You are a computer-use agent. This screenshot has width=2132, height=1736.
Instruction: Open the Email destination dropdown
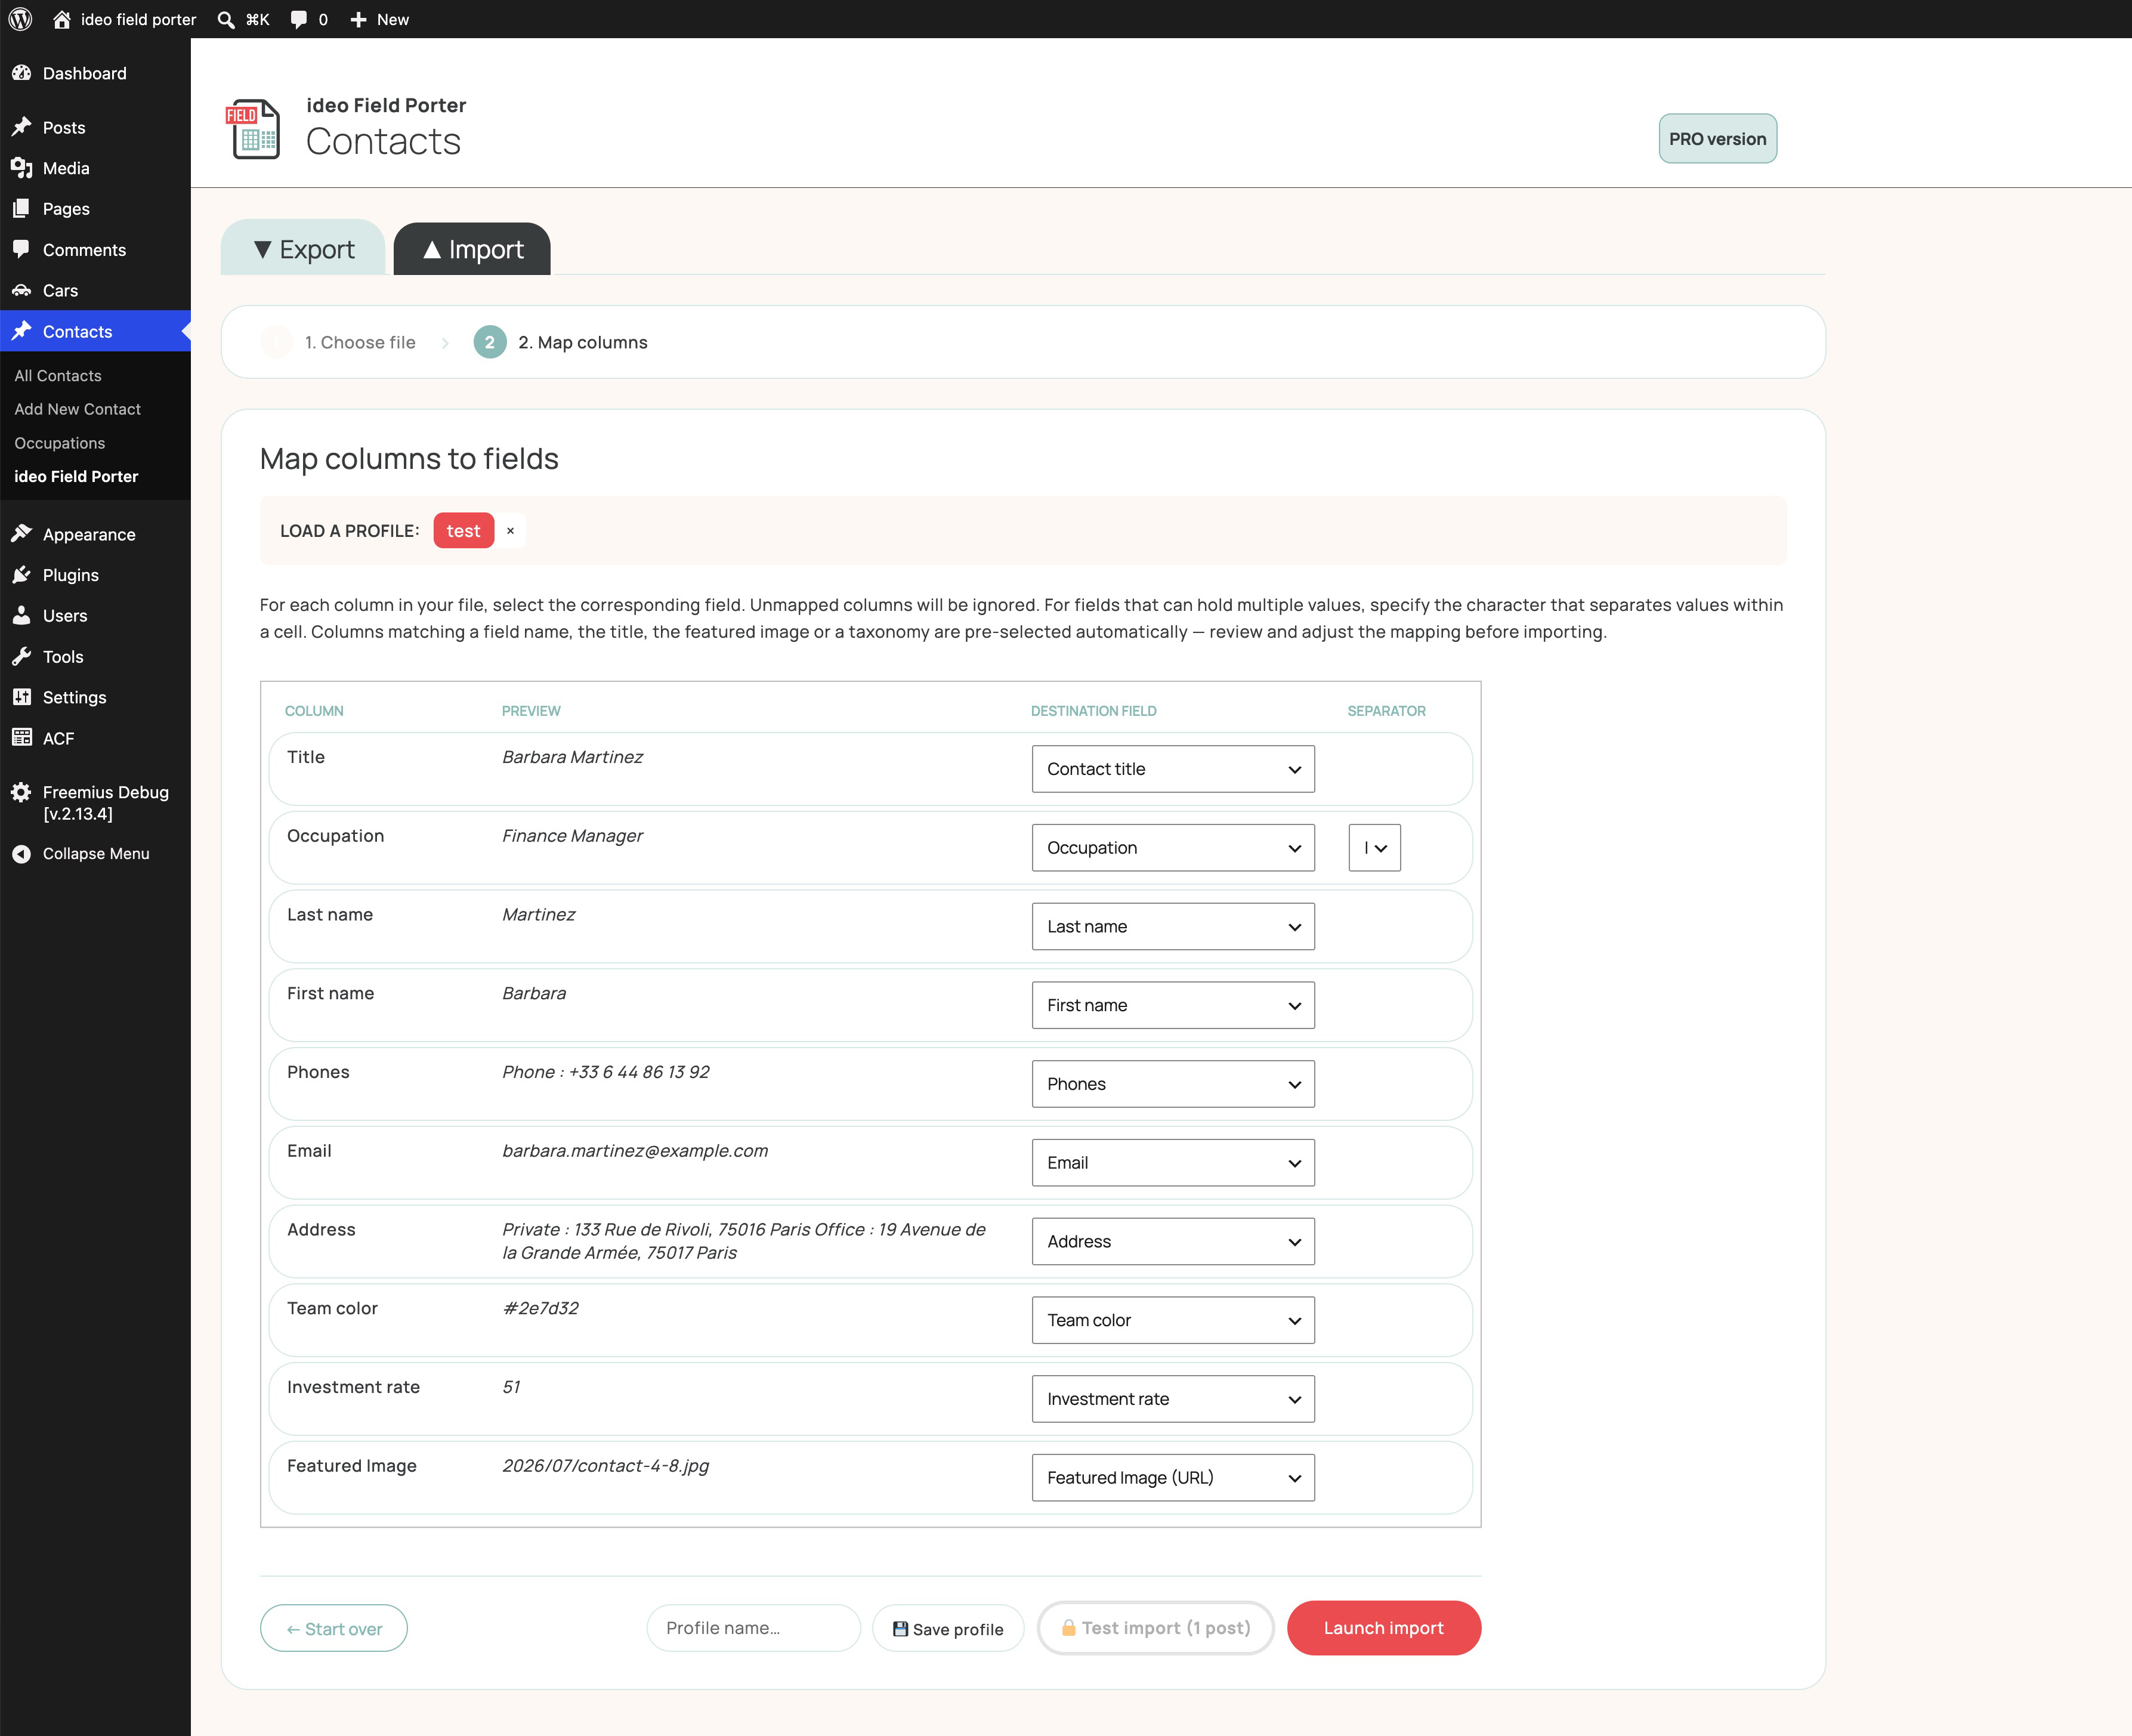point(1173,1163)
